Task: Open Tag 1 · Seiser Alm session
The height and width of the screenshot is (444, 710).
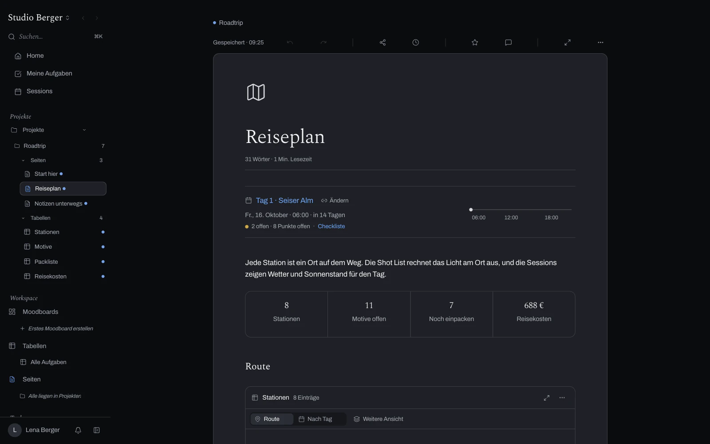Action: click(284, 201)
